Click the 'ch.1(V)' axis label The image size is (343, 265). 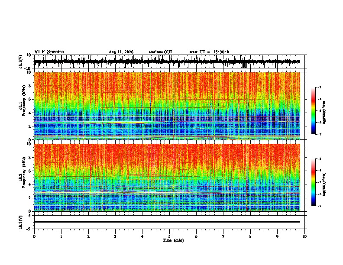(x=21, y=61)
